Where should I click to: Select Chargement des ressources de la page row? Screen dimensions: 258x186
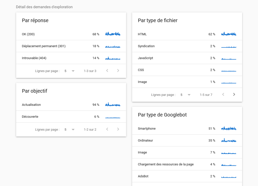pyautogui.click(x=187, y=164)
